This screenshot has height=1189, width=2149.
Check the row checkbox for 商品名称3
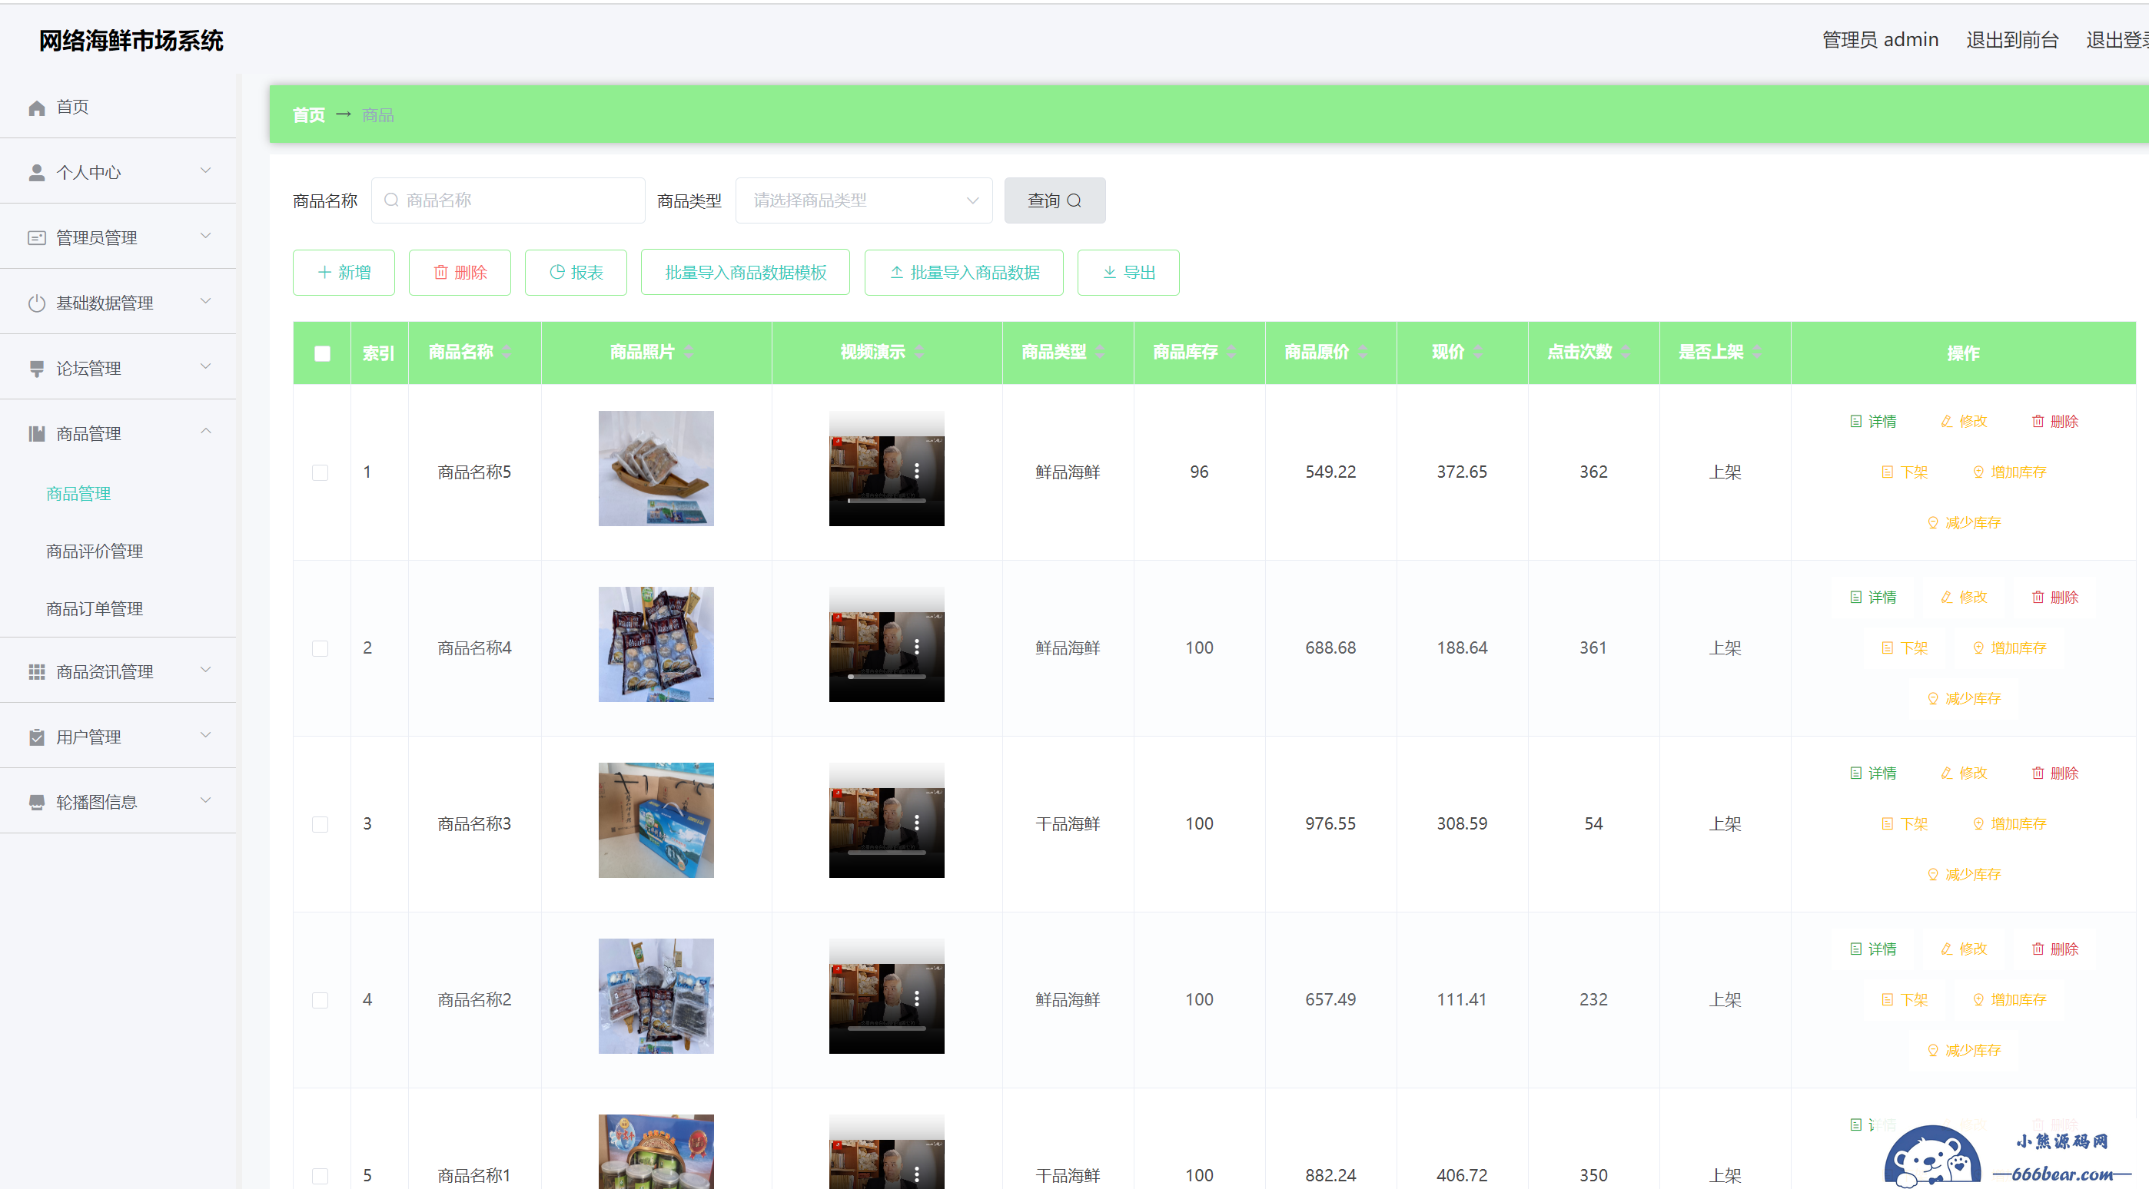(321, 825)
